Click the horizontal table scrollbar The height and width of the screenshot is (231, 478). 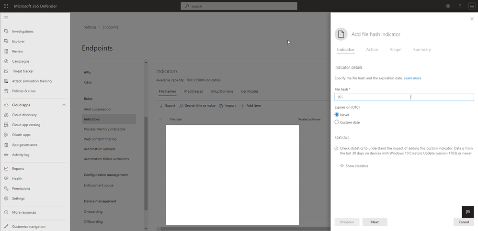pos(245,229)
